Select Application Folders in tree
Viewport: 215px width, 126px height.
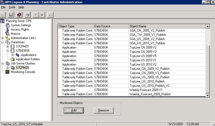coord(28,59)
